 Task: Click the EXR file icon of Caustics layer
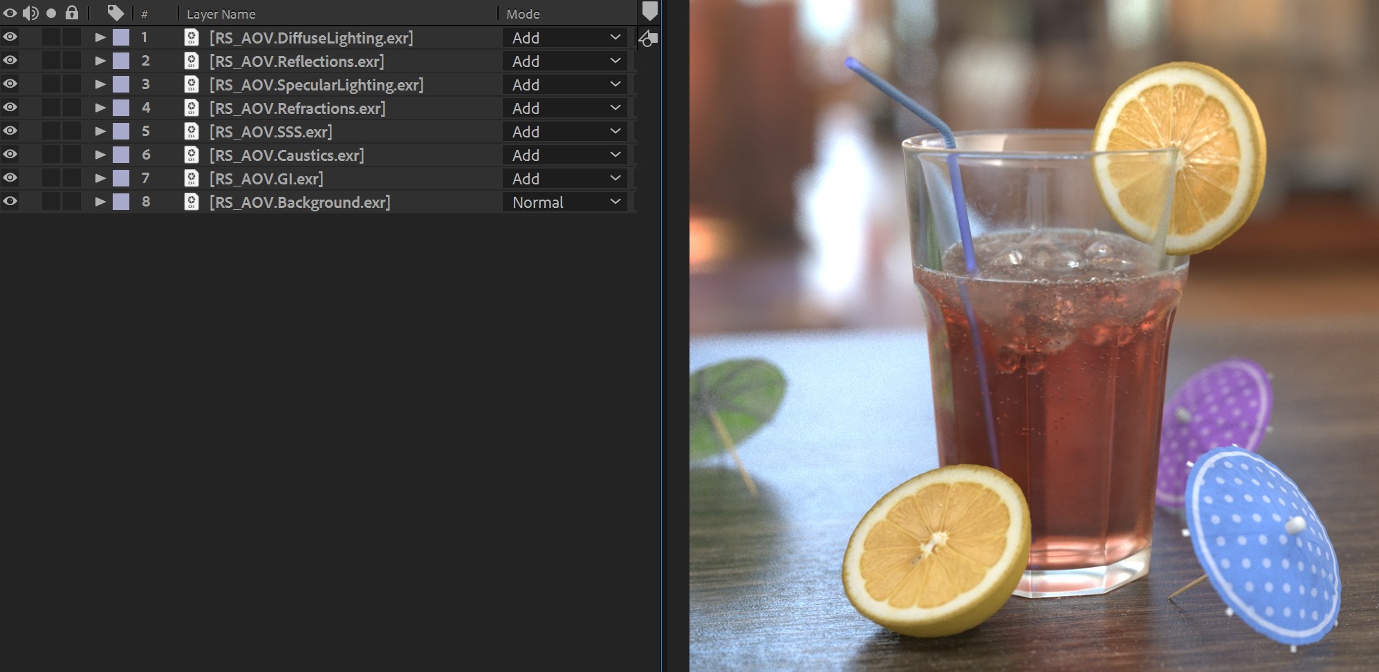coord(192,155)
